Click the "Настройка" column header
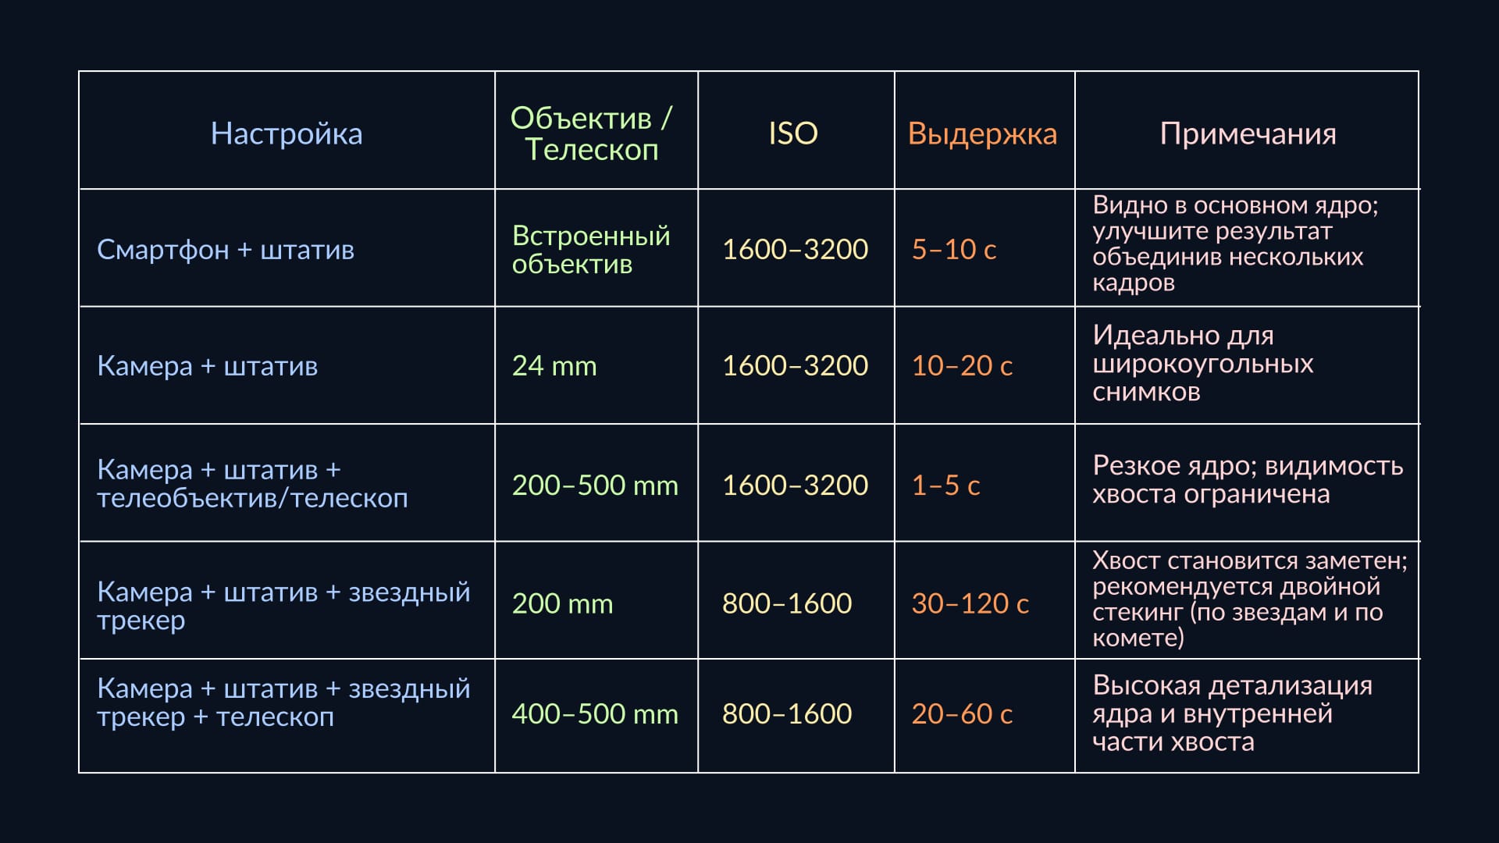 coord(287,133)
